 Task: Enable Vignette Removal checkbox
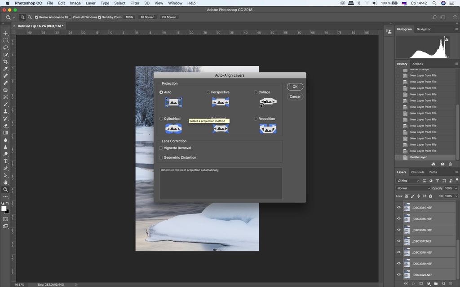pyautogui.click(x=161, y=148)
